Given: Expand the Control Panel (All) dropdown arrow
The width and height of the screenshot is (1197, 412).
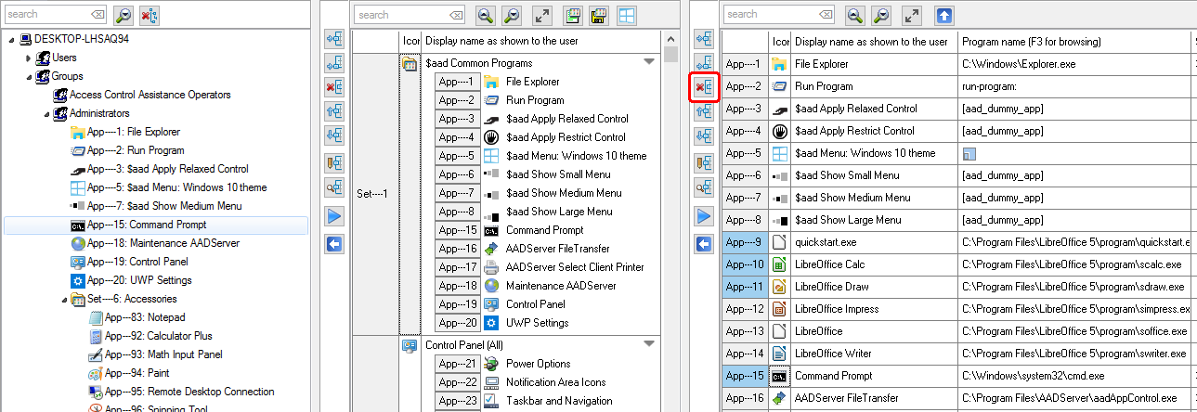Looking at the screenshot, I should coord(649,344).
